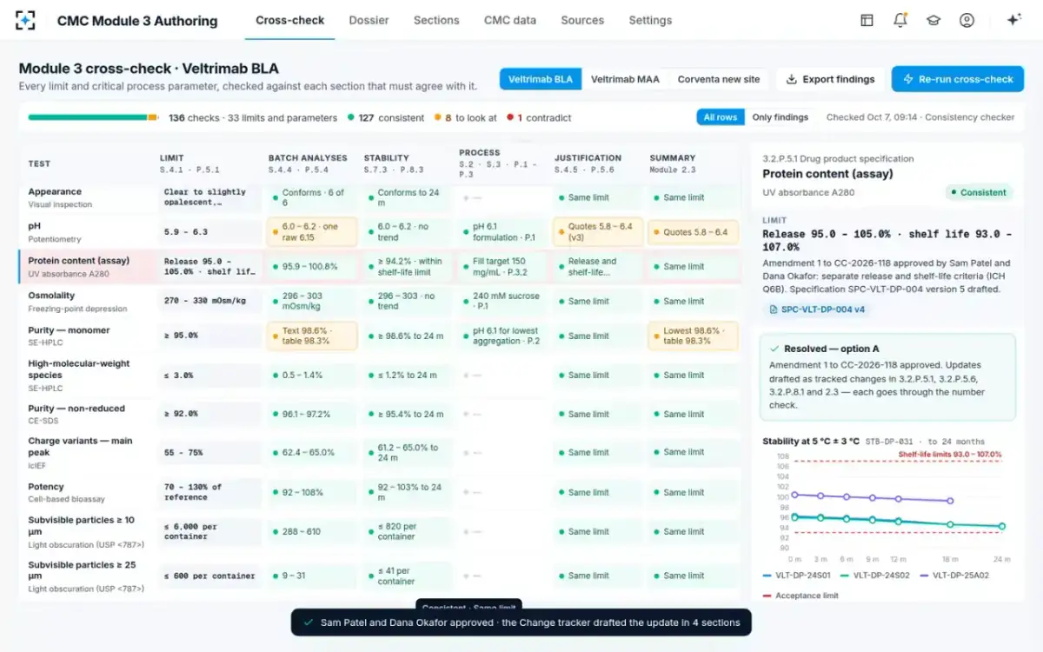Click the app logo icon
The height and width of the screenshot is (652, 1043).
point(26,20)
